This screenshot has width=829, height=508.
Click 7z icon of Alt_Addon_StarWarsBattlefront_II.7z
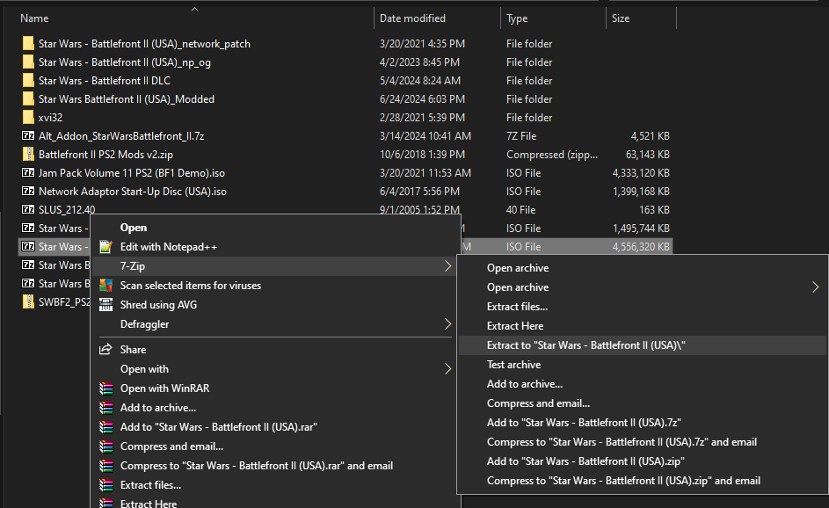pos(28,135)
